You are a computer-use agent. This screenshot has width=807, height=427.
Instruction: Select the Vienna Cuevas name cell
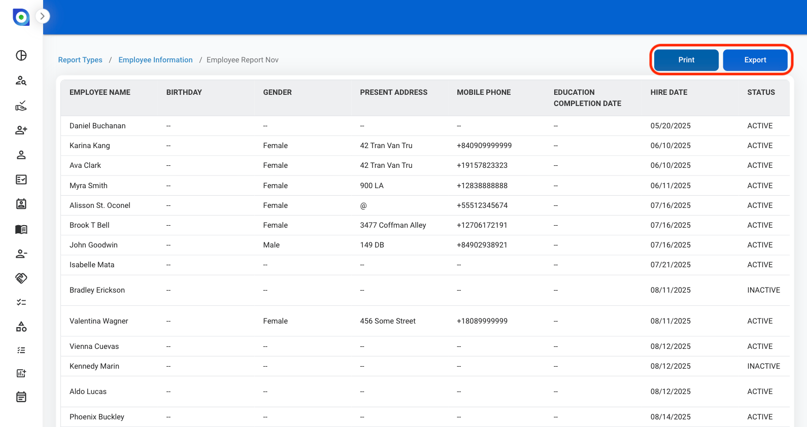pos(94,346)
